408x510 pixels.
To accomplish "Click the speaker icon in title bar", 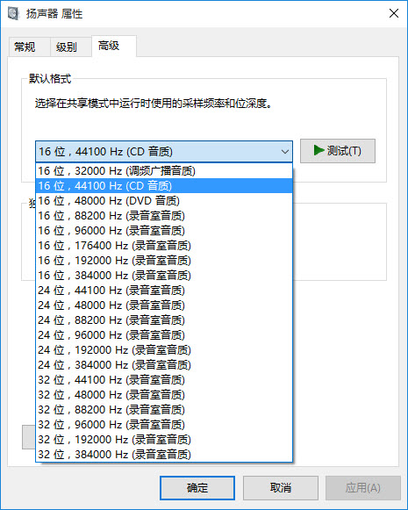I will [x=13, y=14].
